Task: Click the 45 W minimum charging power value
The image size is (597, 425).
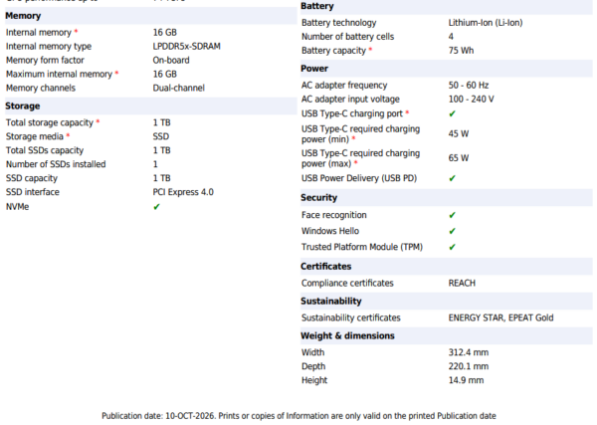Action: (x=459, y=134)
